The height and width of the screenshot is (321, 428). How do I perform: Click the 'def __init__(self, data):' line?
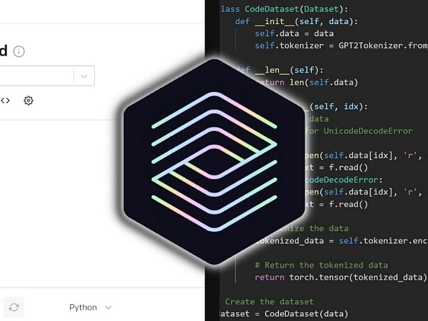pyautogui.click(x=296, y=21)
